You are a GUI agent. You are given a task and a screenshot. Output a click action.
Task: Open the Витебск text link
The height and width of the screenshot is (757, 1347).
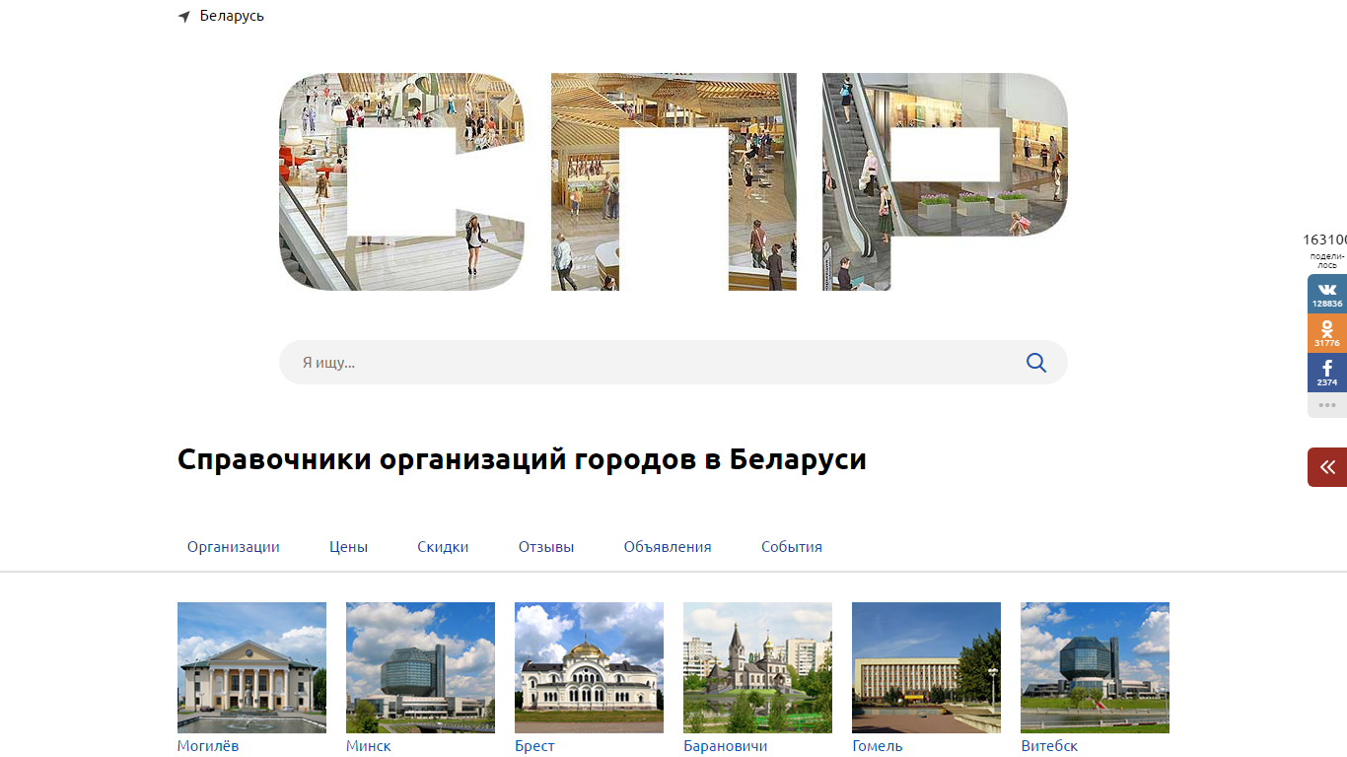1049,746
